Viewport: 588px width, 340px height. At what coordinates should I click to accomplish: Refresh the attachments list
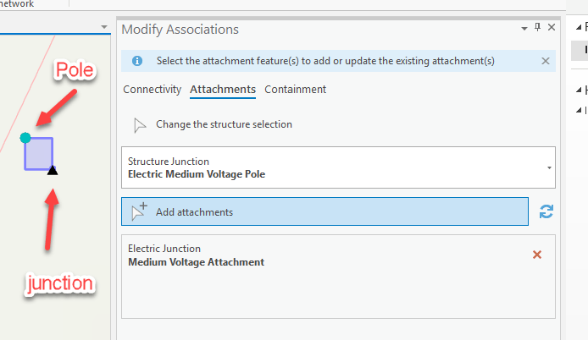[546, 211]
